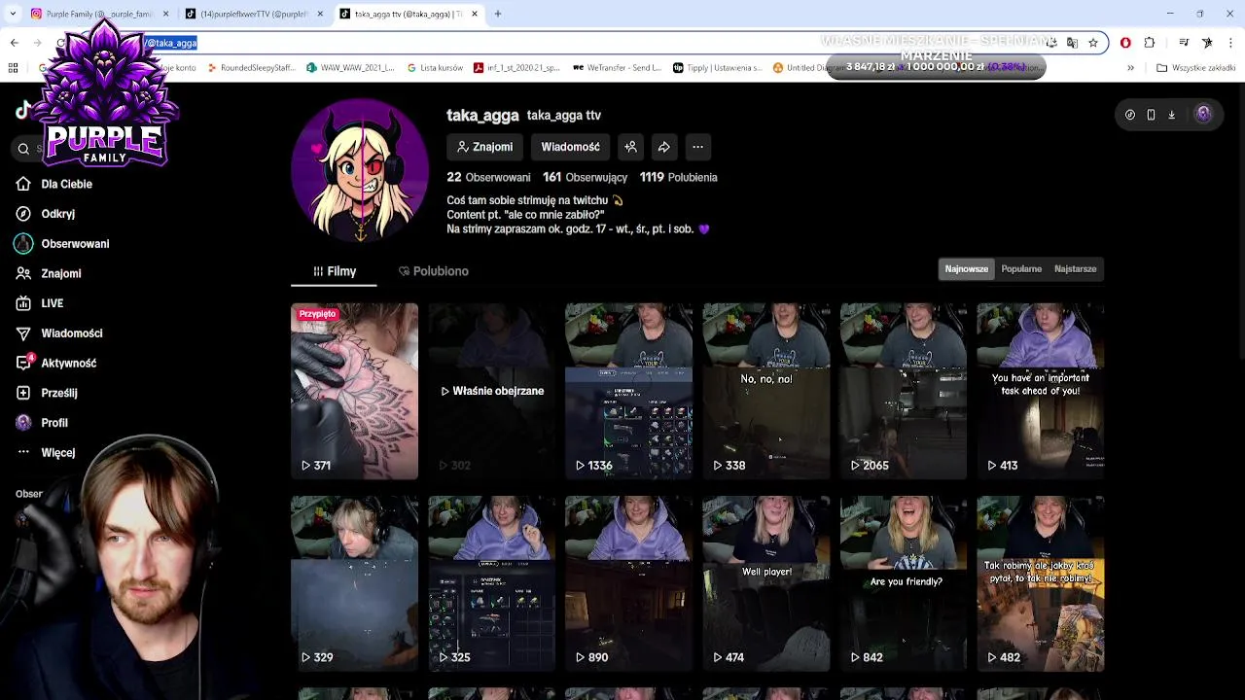Open Wiadomości in sidebar
This screenshot has height=700, width=1245.
[x=59, y=333]
